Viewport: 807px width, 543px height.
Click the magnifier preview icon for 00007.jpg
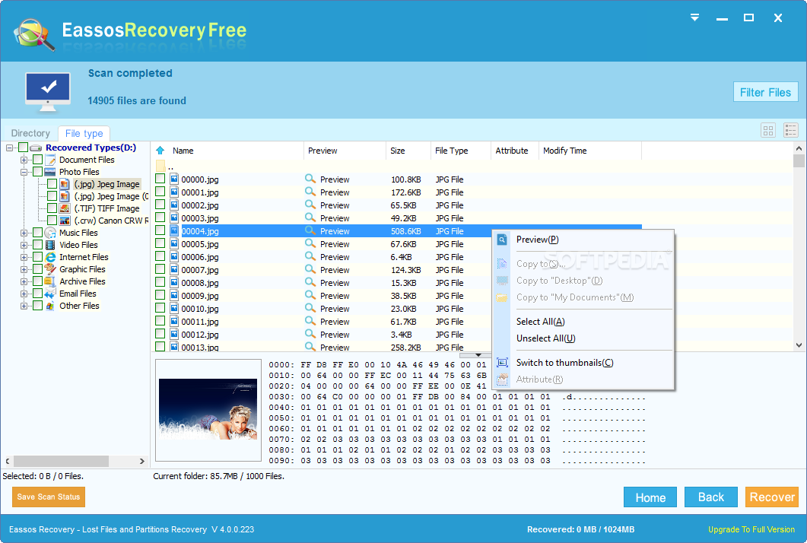point(310,269)
